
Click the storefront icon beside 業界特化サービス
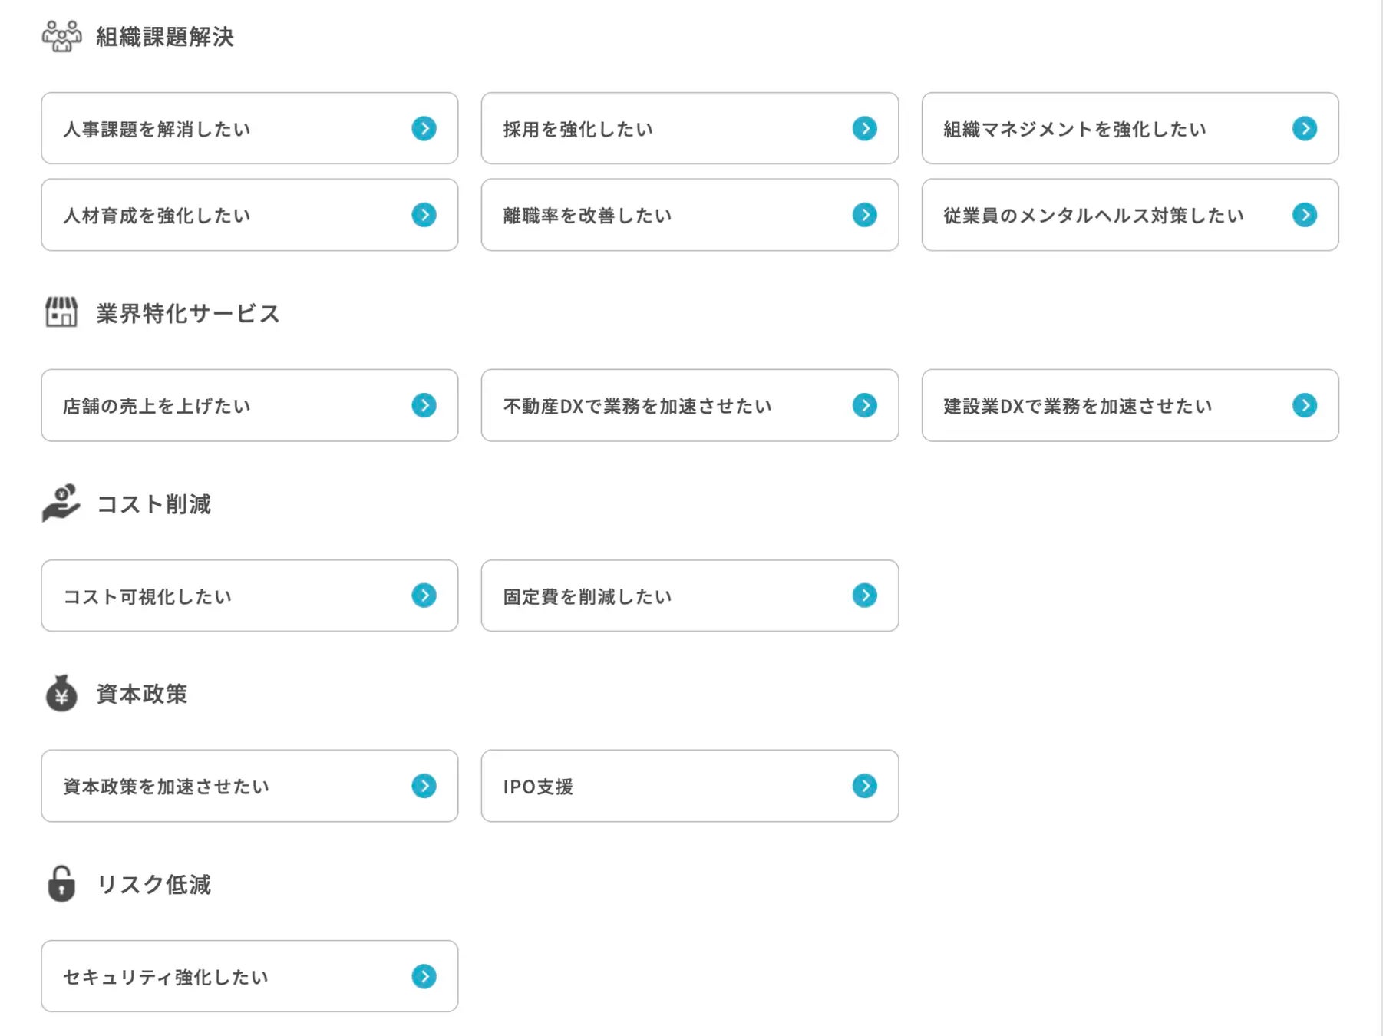pyautogui.click(x=61, y=312)
